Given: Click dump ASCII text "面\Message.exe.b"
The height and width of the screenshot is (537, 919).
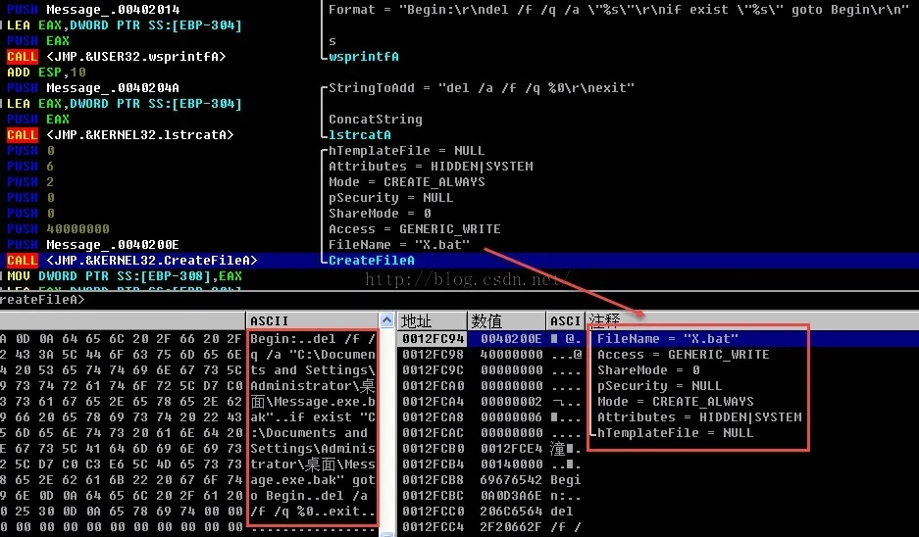Looking at the screenshot, I should click(x=313, y=402).
